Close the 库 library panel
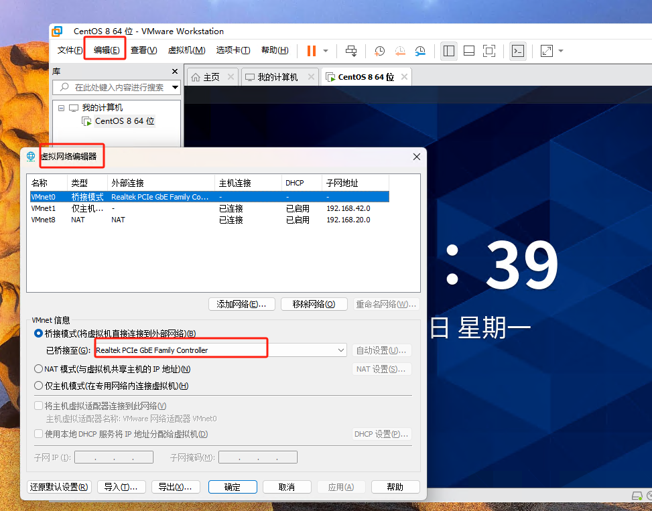652x511 pixels. pos(175,72)
